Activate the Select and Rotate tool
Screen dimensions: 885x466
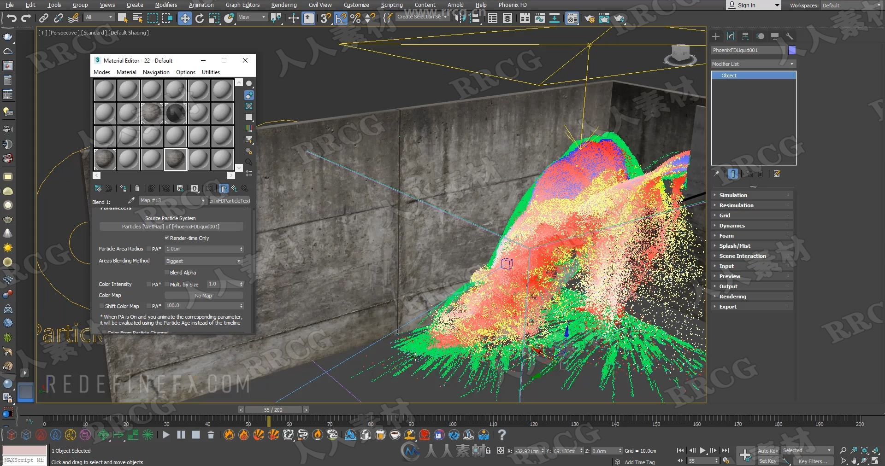pos(200,18)
